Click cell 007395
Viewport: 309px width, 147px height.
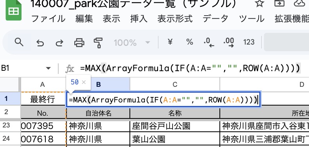coord(43,126)
